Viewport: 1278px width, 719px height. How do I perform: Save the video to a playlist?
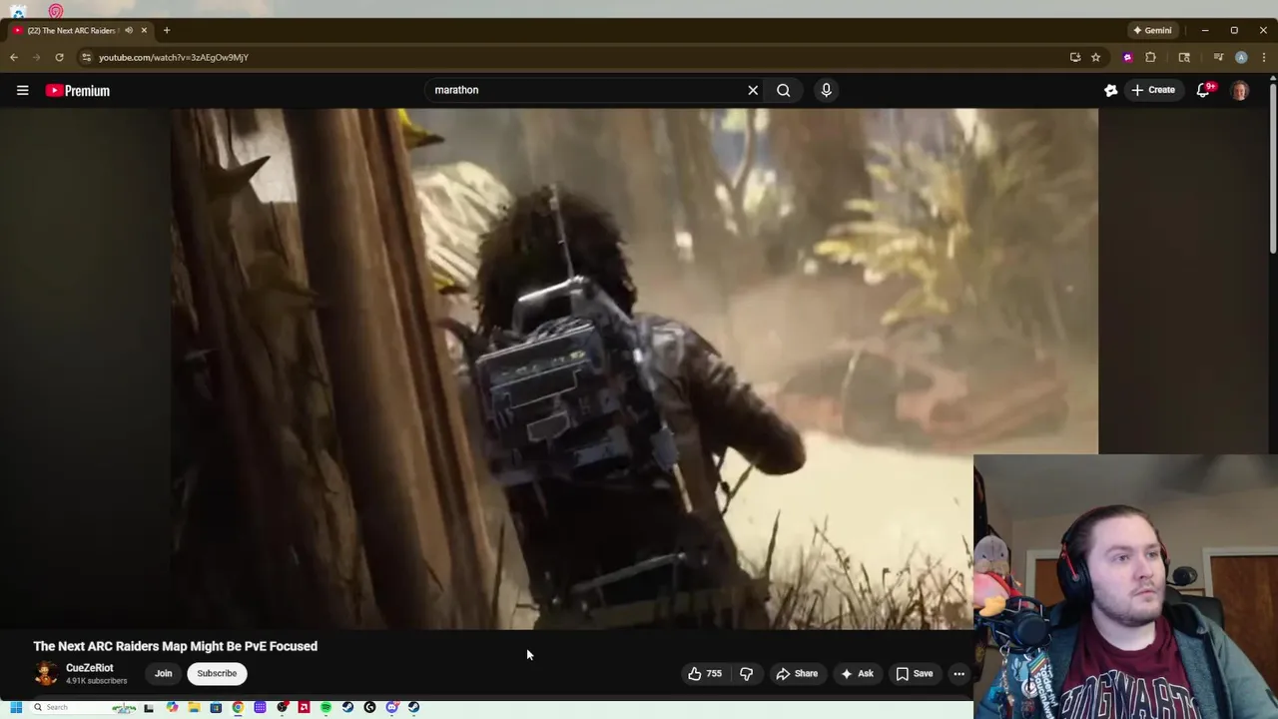click(x=914, y=673)
